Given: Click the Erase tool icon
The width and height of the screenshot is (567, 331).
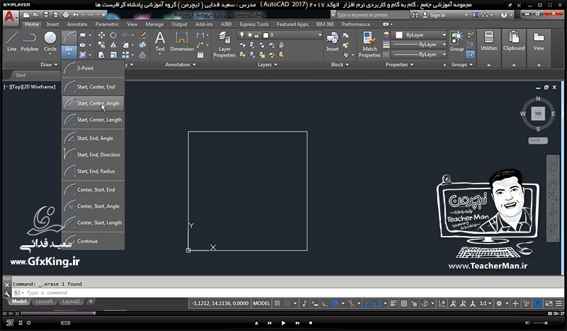Looking at the screenshot, I should click(x=142, y=35).
